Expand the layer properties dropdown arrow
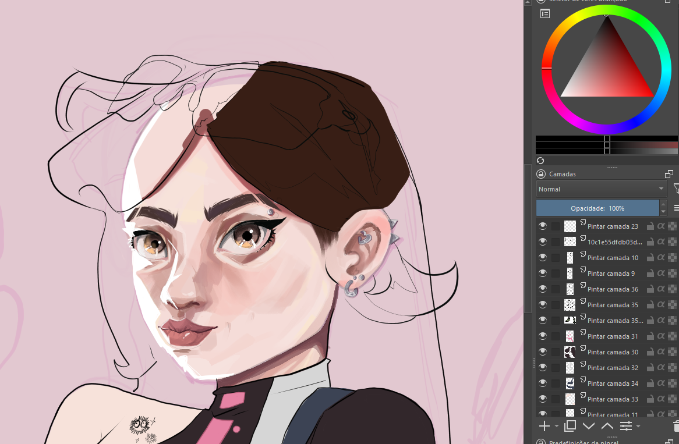679x444 pixels. pyautogui.click(x=638, y=427)
